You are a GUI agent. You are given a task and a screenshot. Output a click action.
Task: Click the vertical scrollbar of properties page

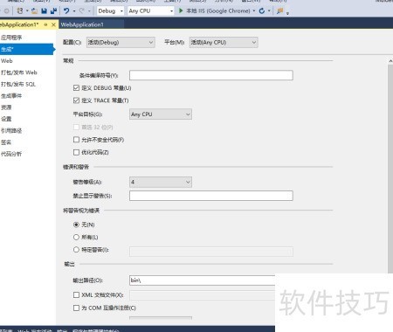coord(390,169)
